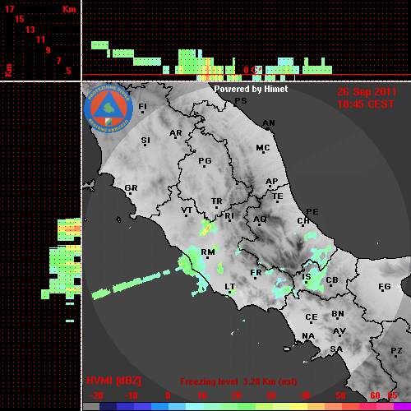
Task: Click the SI city label
Action: (x=145, y=141)
